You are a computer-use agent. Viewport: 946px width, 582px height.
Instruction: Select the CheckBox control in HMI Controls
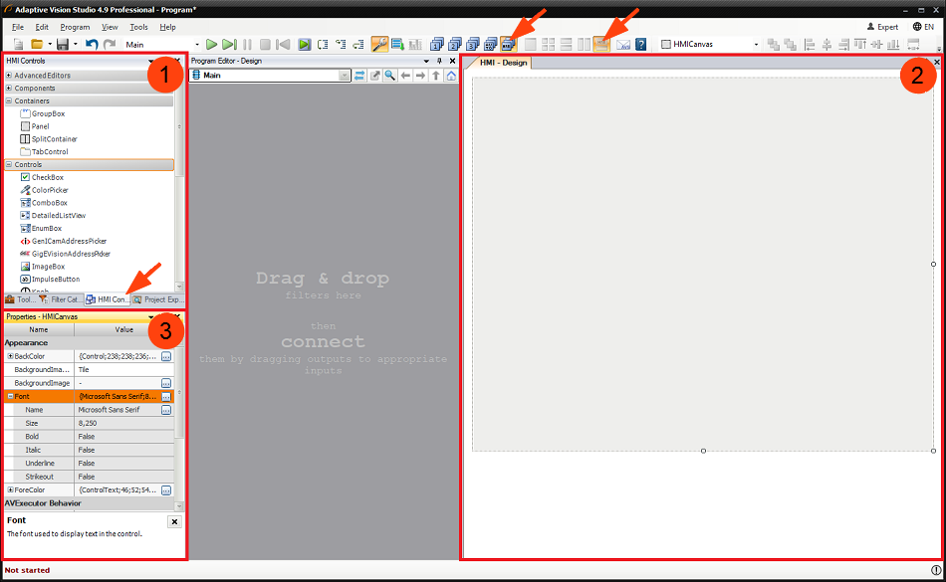point(47,177)
